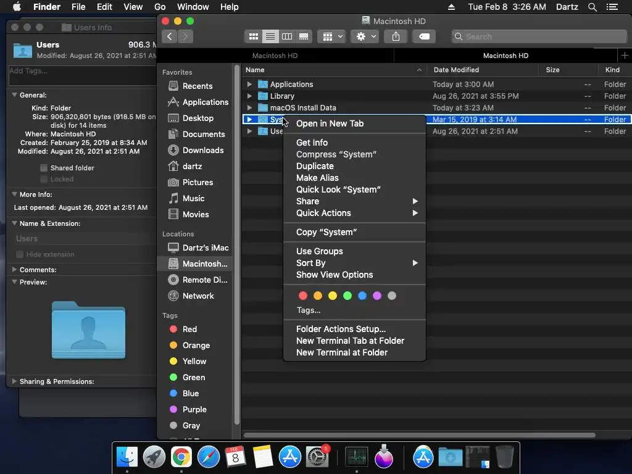
Task: Apply the orange tag color in context menu
Action: click(x=318, y=296)
